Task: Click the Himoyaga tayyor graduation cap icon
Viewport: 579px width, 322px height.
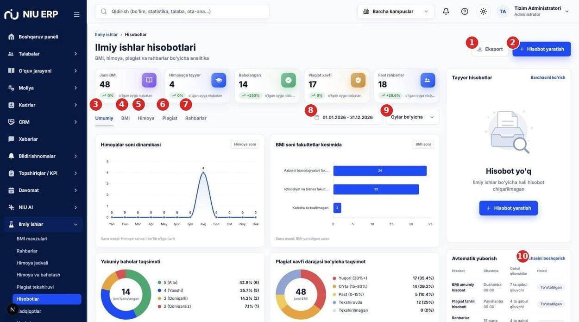Action: pyautogui.click(x=219, y=80)
